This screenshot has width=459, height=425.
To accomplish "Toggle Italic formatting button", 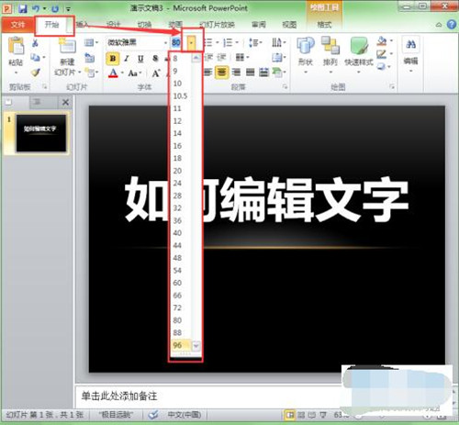I will tap(127, 59).
